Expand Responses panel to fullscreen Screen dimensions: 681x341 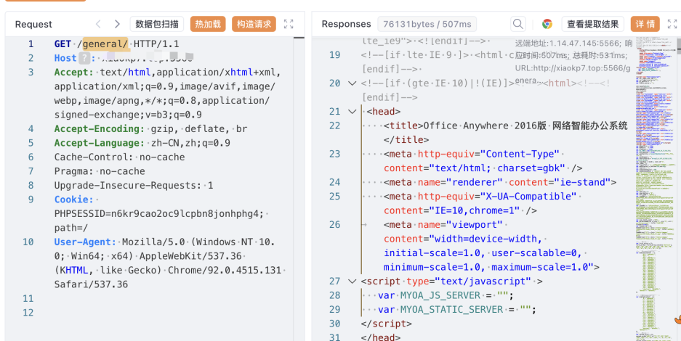[x=672, y=24]
